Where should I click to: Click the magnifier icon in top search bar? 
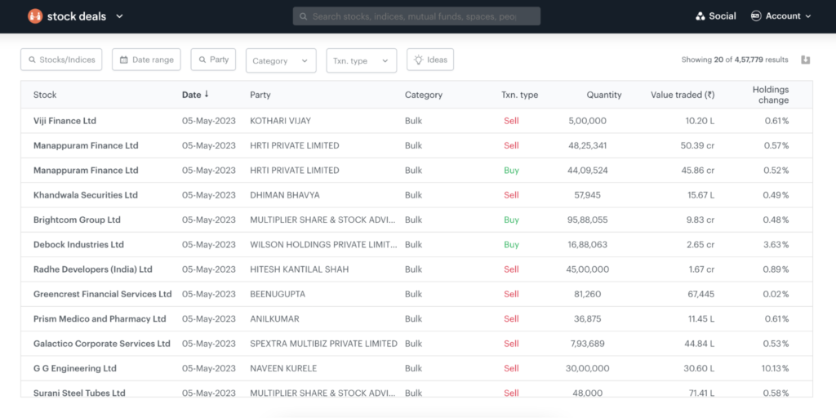(304, 16)
